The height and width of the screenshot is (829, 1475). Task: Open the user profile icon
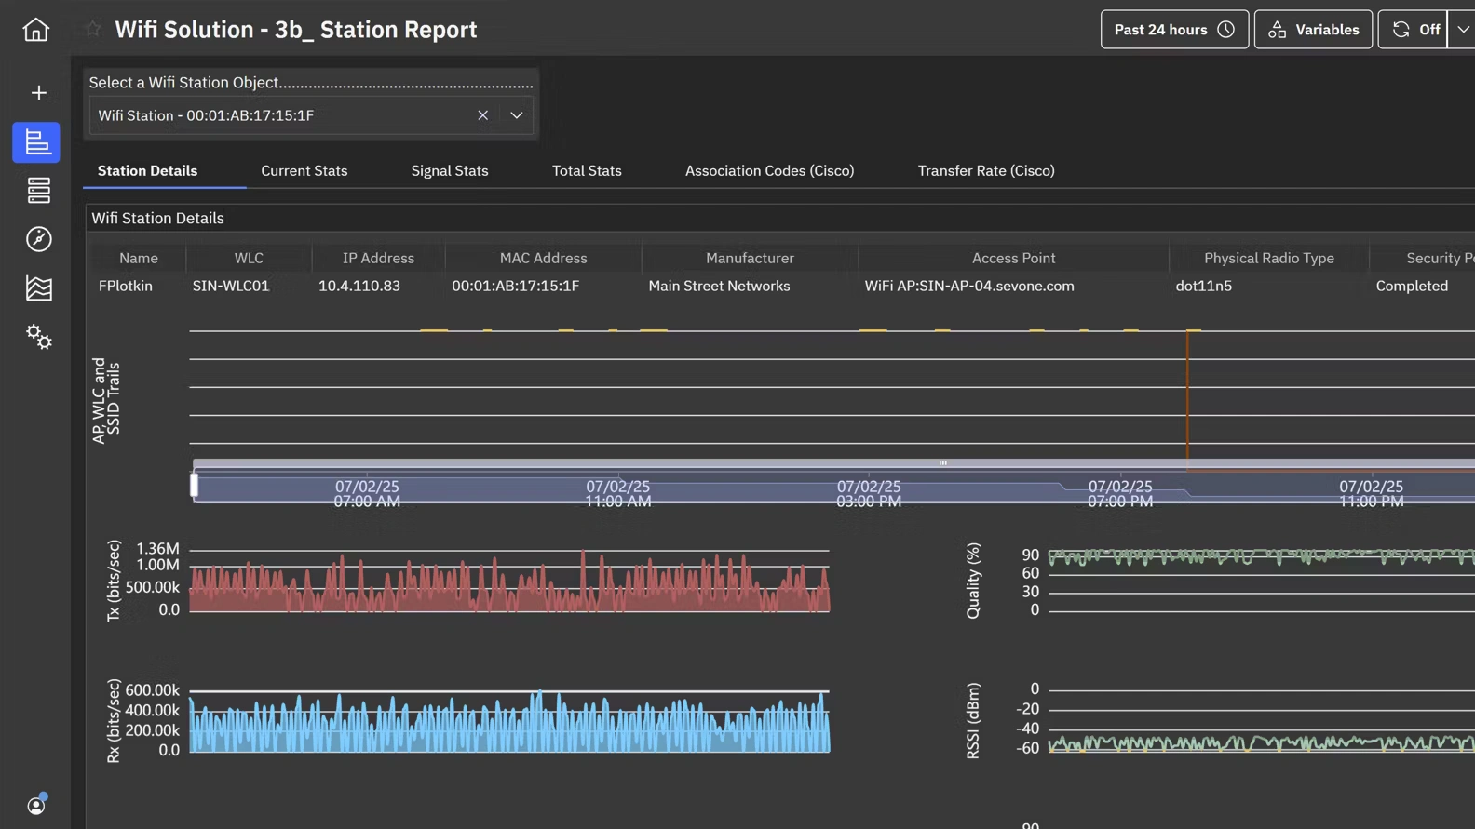(x=36, y=805)
